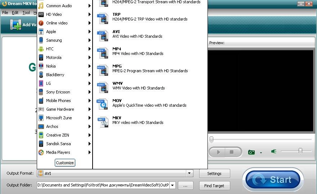Start the conversion with Start button
Image resolution: width=317 pixels, height=194 pixels.
(x=273, y=180)
